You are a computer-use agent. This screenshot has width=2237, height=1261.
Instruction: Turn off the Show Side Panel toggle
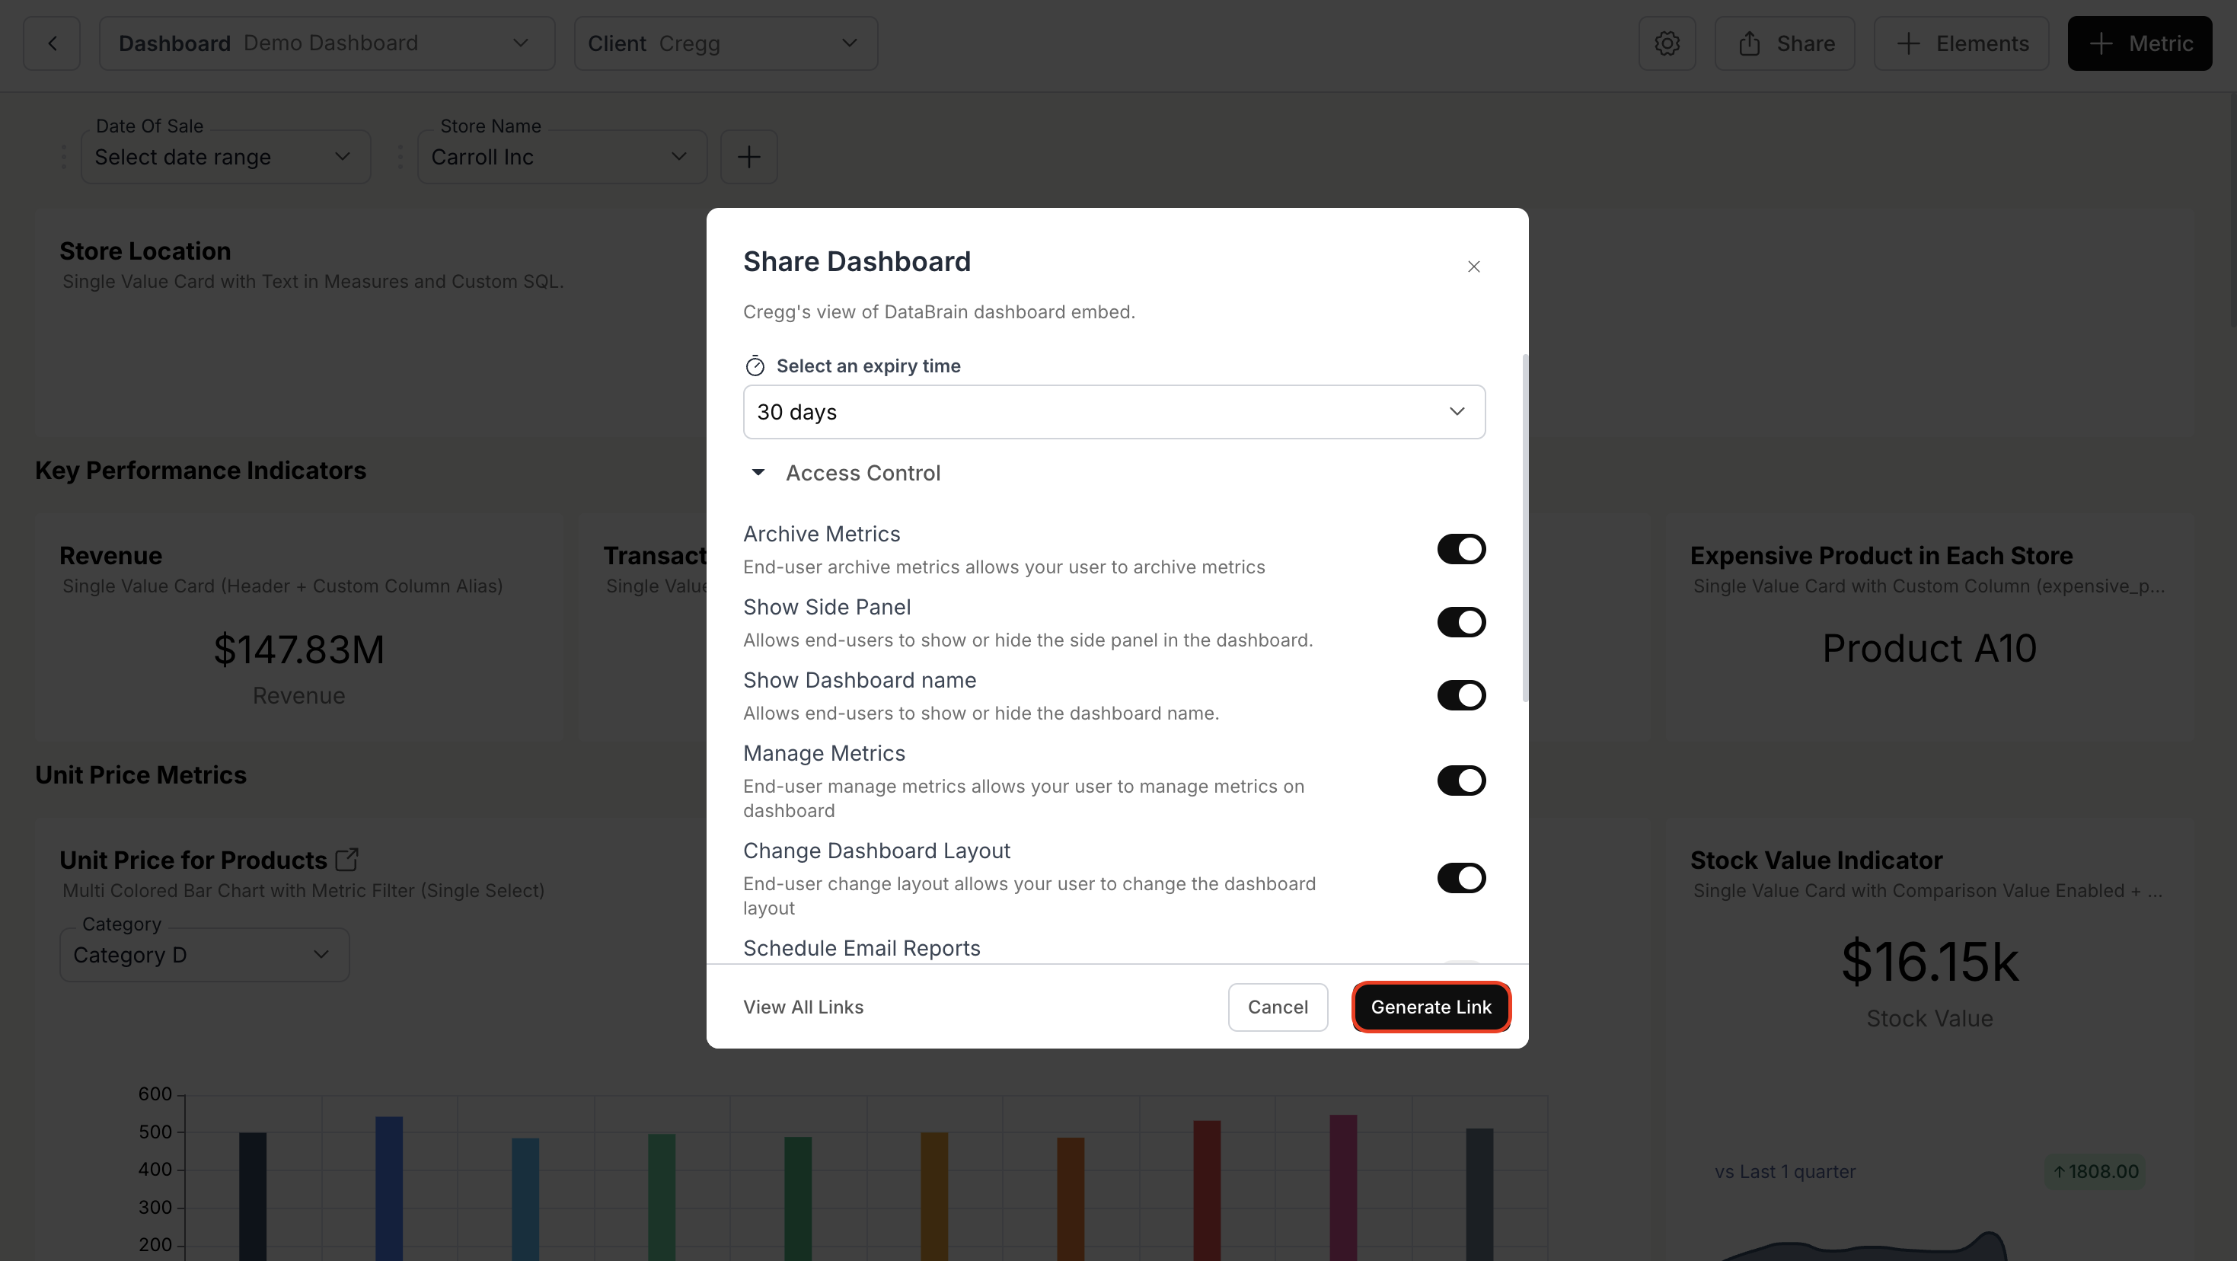pos(1460,621)
